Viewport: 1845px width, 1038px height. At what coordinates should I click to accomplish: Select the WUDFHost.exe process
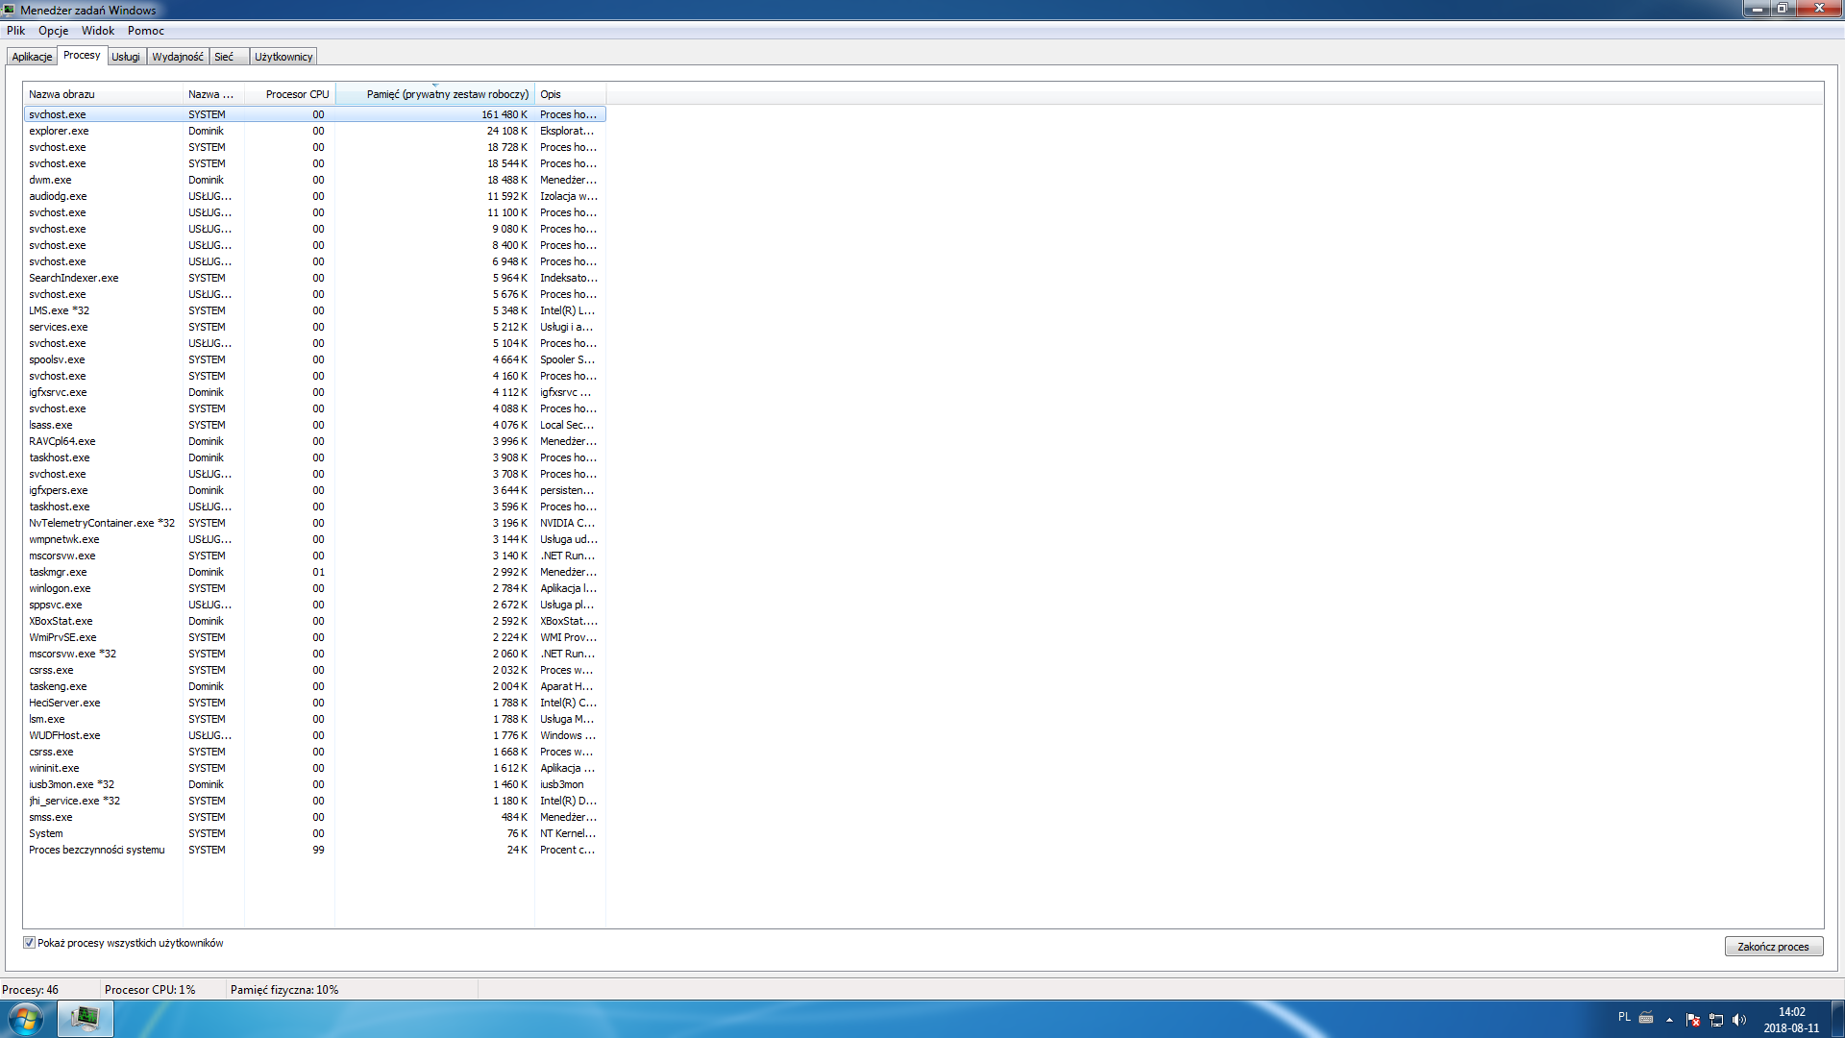314,735
